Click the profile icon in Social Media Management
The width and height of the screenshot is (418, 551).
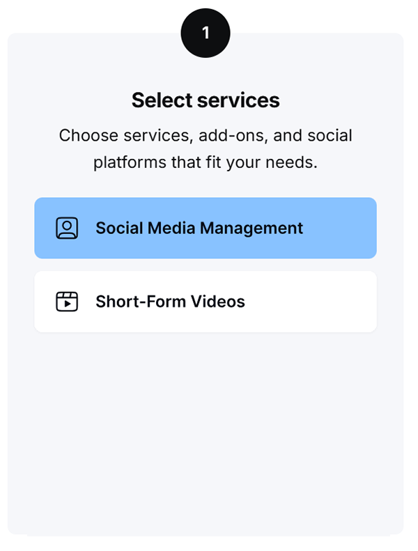point(67,228)
